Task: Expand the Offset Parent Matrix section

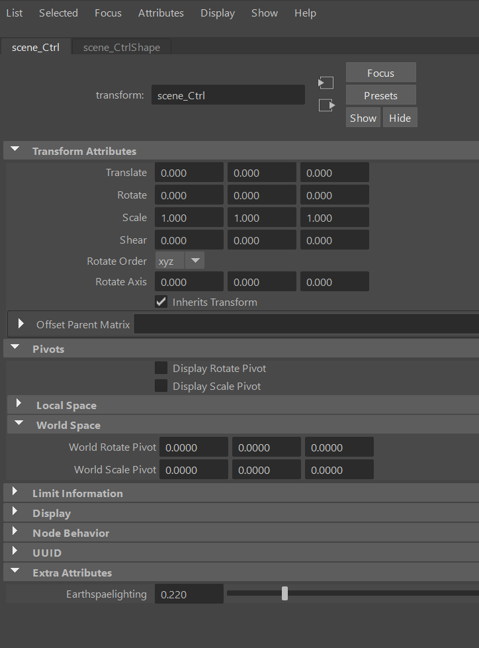Action: pos(21,324)
